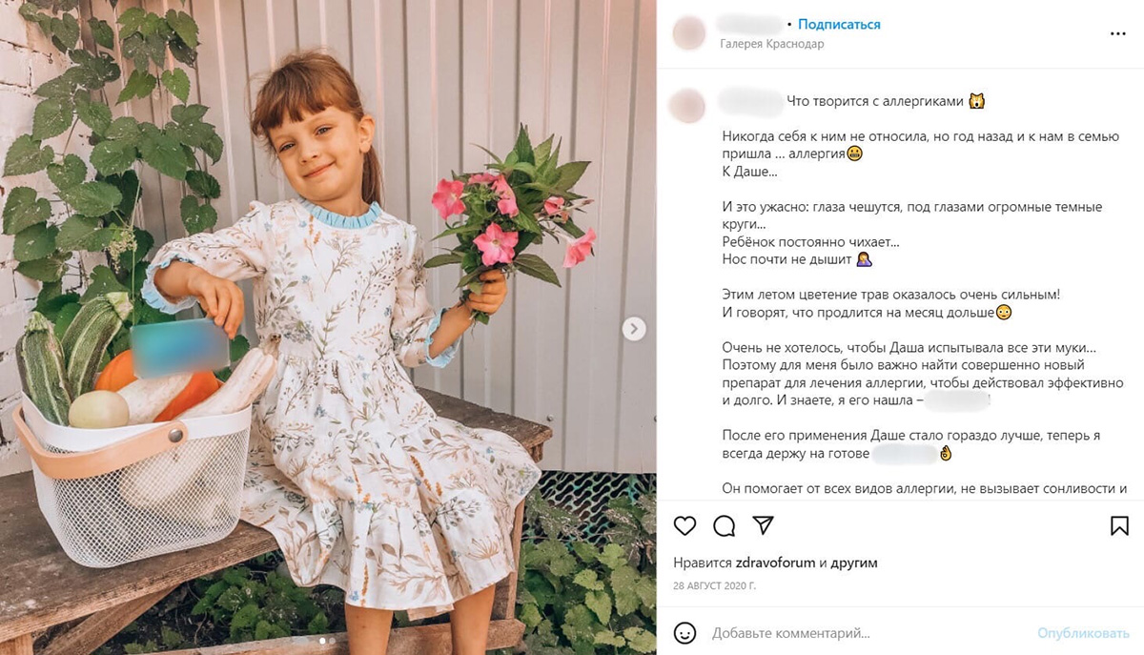
Task: Click caption author's blurred username
Action: [x=749, y=99]
